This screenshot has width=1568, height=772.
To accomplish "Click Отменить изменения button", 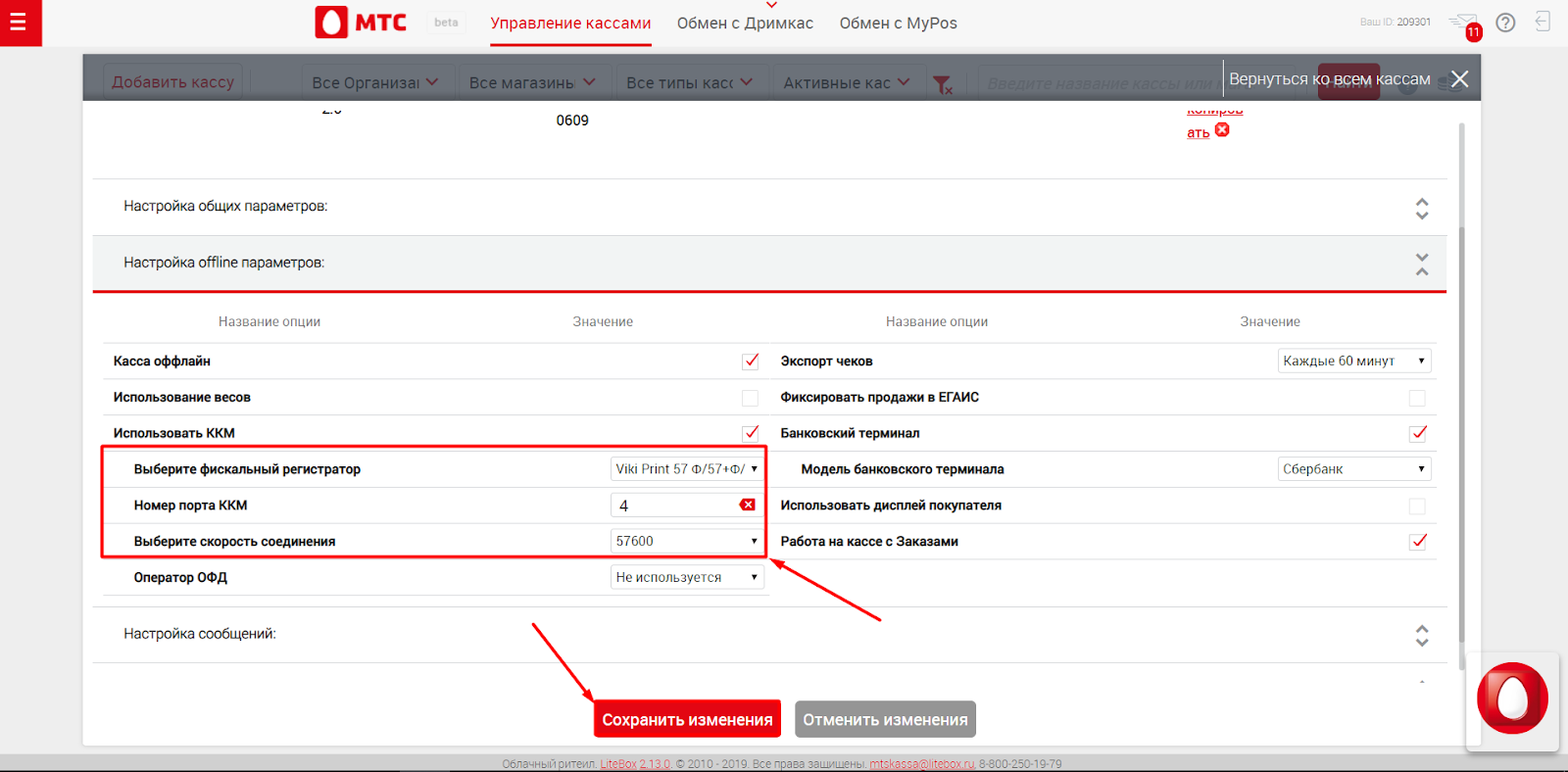I will [x=885, y=719].
